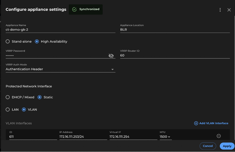Click the Appliance Name field
235x152 pixels.
tap(60, 29)
